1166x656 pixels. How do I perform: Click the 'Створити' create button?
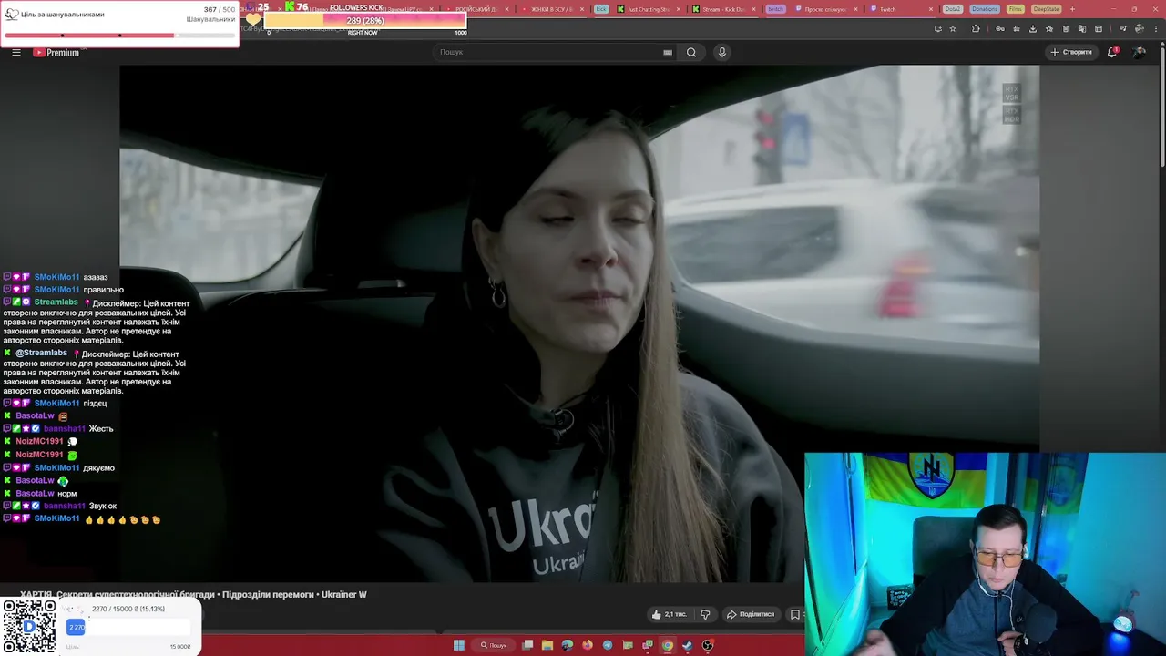coord(1071,52)
